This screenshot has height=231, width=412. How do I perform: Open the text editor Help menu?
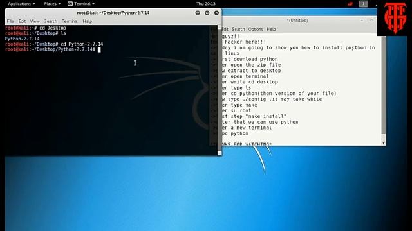pos(271,29)
